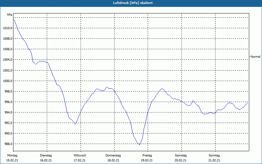
Task: Select the 988,0 axis label
Action: (8, 144)
